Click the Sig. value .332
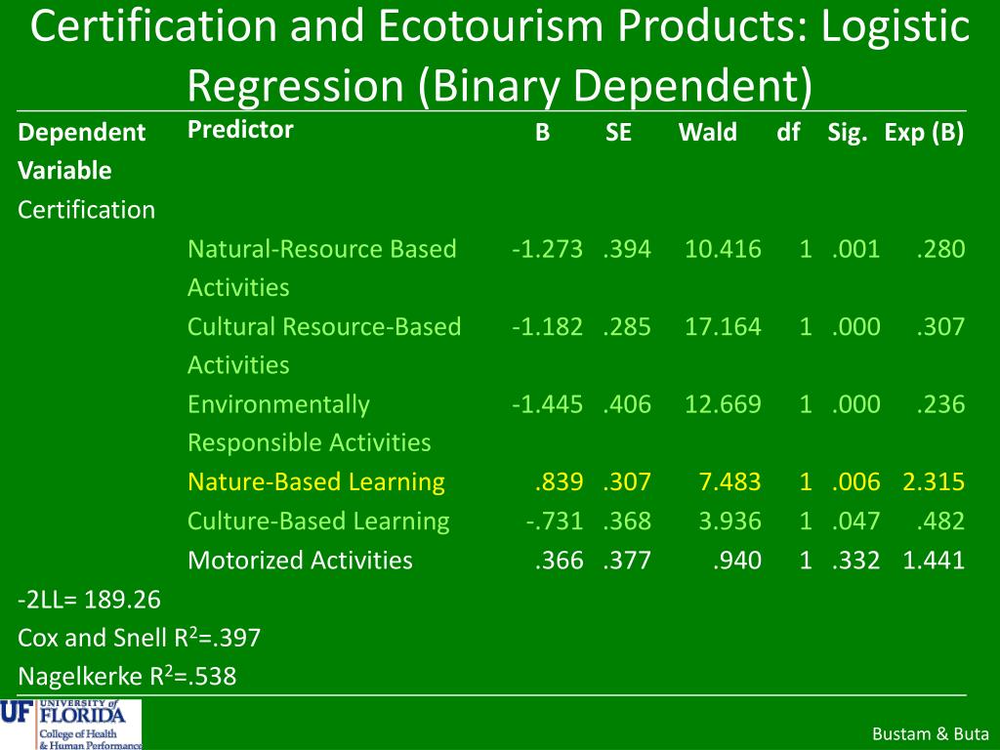 coord(855,561)
